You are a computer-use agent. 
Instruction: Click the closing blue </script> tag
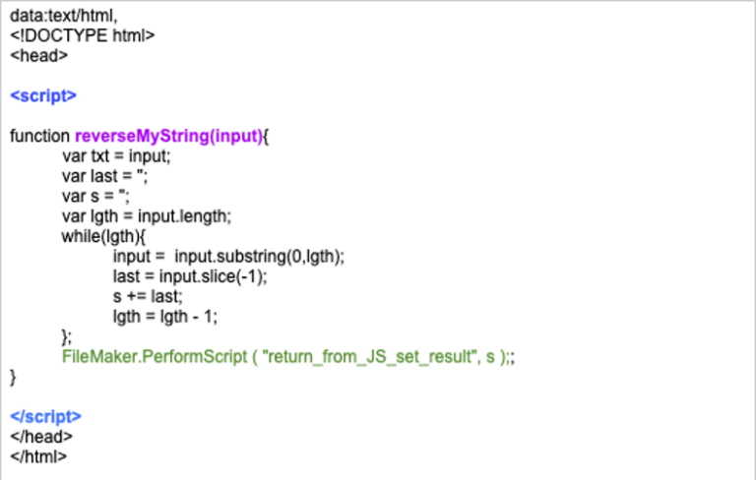[46, 416]
